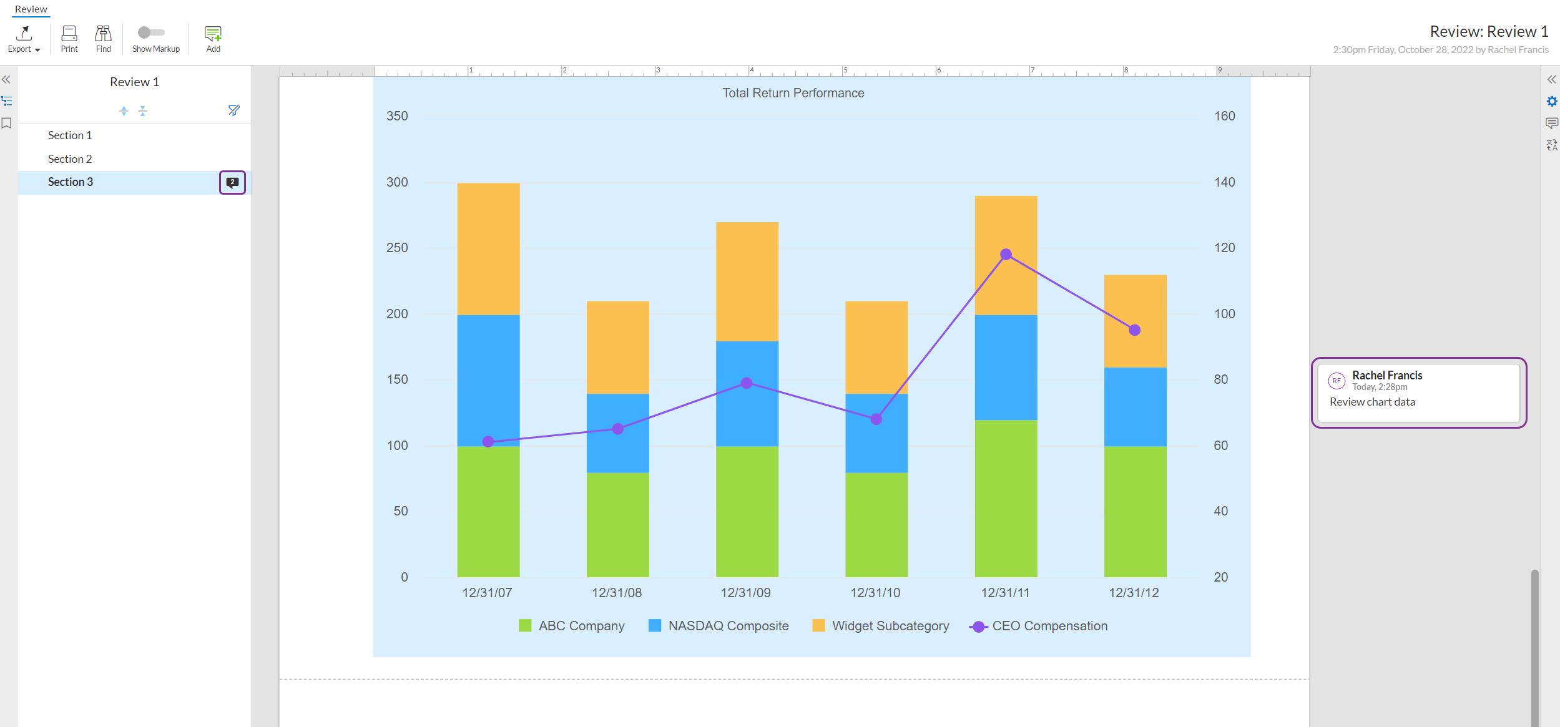This screenshot has width=1560, height=727.
Task: Open the right panel settings gear
Action: point(1551,101)
